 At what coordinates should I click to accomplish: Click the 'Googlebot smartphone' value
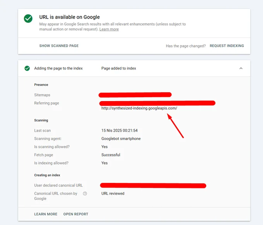121,139
